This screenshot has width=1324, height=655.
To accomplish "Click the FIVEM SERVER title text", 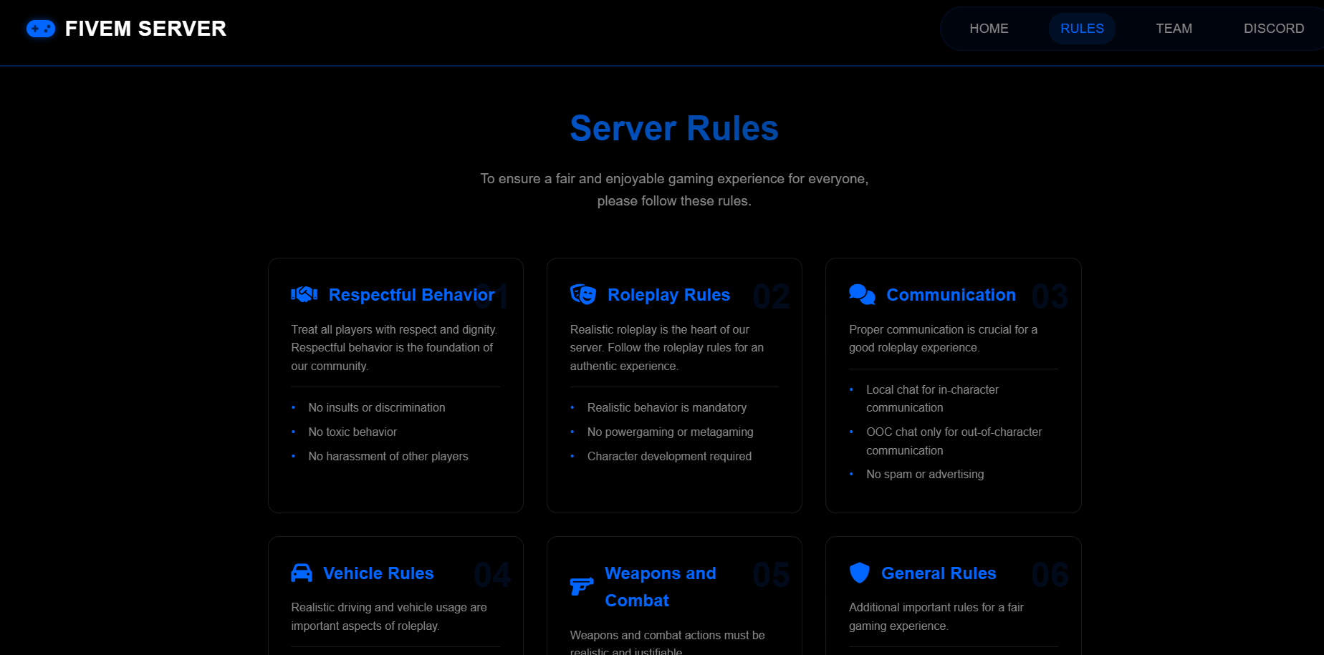I will (x=145, y=29).
